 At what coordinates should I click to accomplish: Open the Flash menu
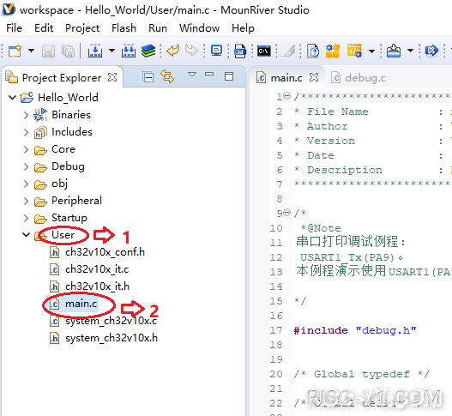point(124,28)
